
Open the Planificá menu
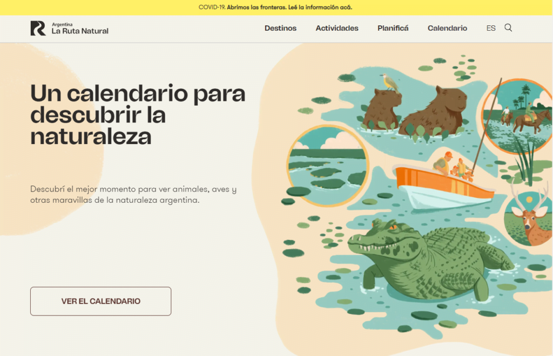click(x=393, y=28)
